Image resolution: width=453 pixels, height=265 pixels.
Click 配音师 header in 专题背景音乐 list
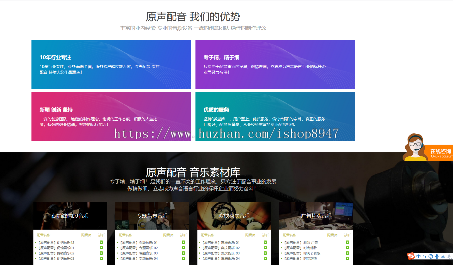(168, 235)
